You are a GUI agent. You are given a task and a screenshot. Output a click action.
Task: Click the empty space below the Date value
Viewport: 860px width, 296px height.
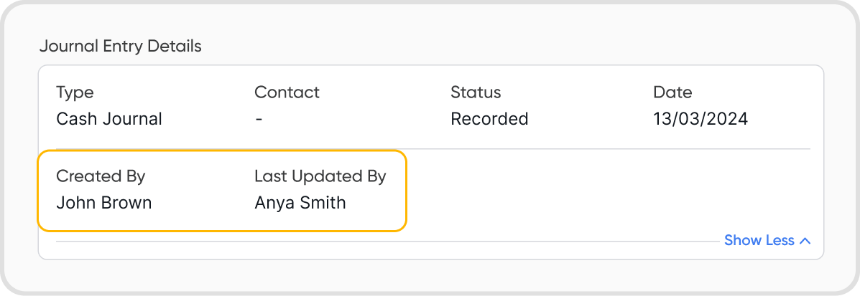click(x=701, y=190)
